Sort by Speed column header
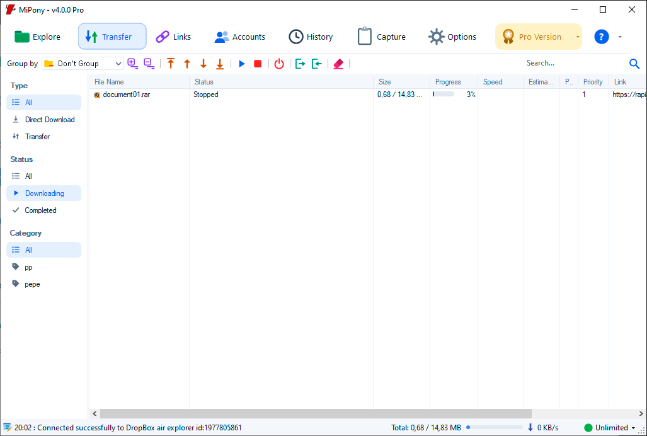Image resolution: width=647 pixels, height=436 pixels. click(500, 82)
